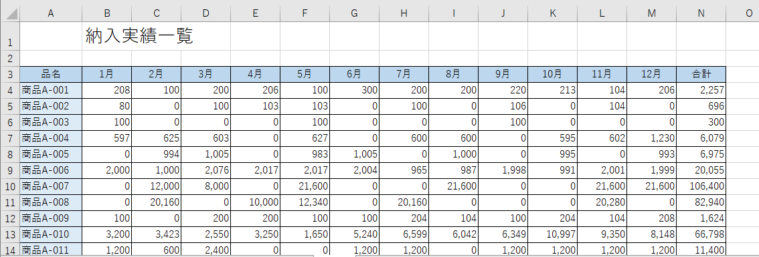Click the 6月 header cell

354,74
